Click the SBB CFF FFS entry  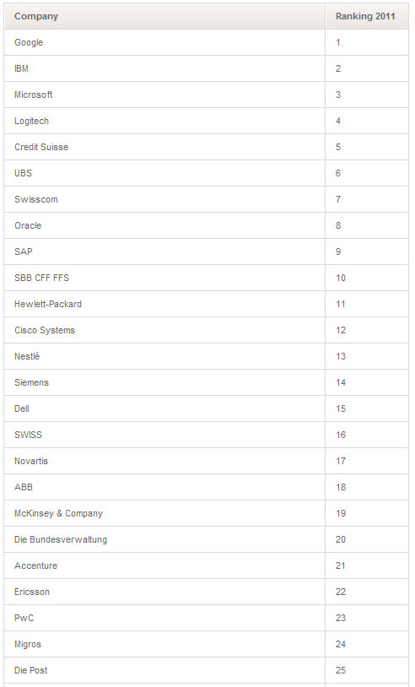[x=164, y=278]
